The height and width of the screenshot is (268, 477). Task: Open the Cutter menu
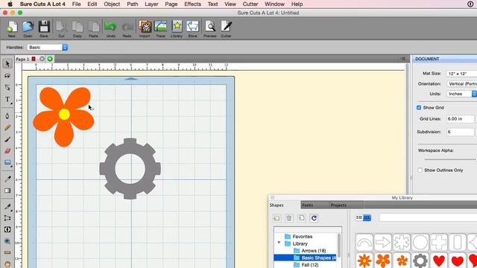point(250,4)
